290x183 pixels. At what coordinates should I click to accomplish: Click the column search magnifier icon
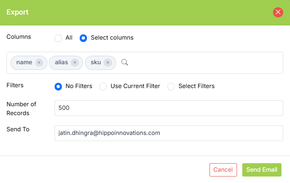[x=125, y=62]
